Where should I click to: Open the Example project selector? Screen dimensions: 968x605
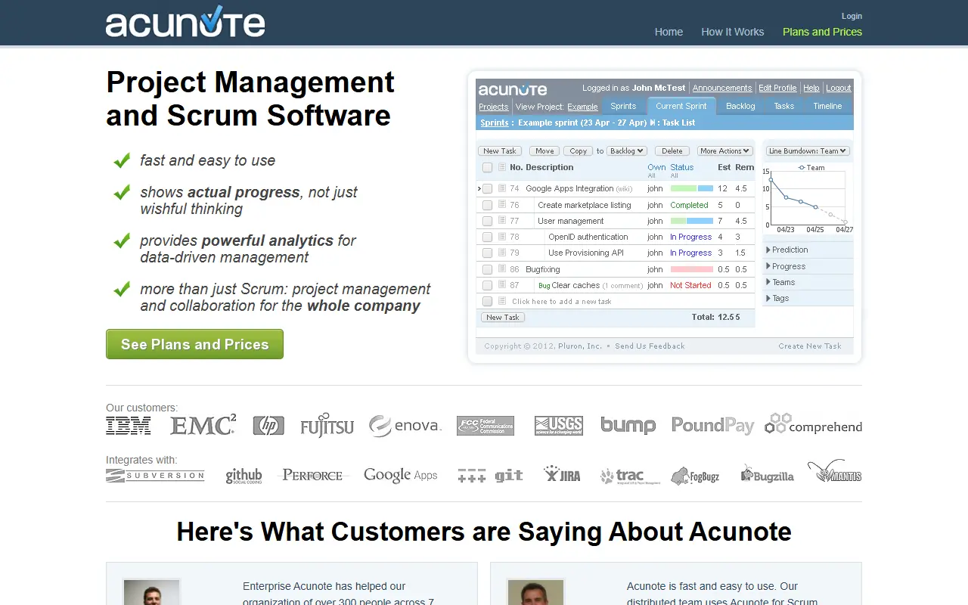(x=582, y=107)
